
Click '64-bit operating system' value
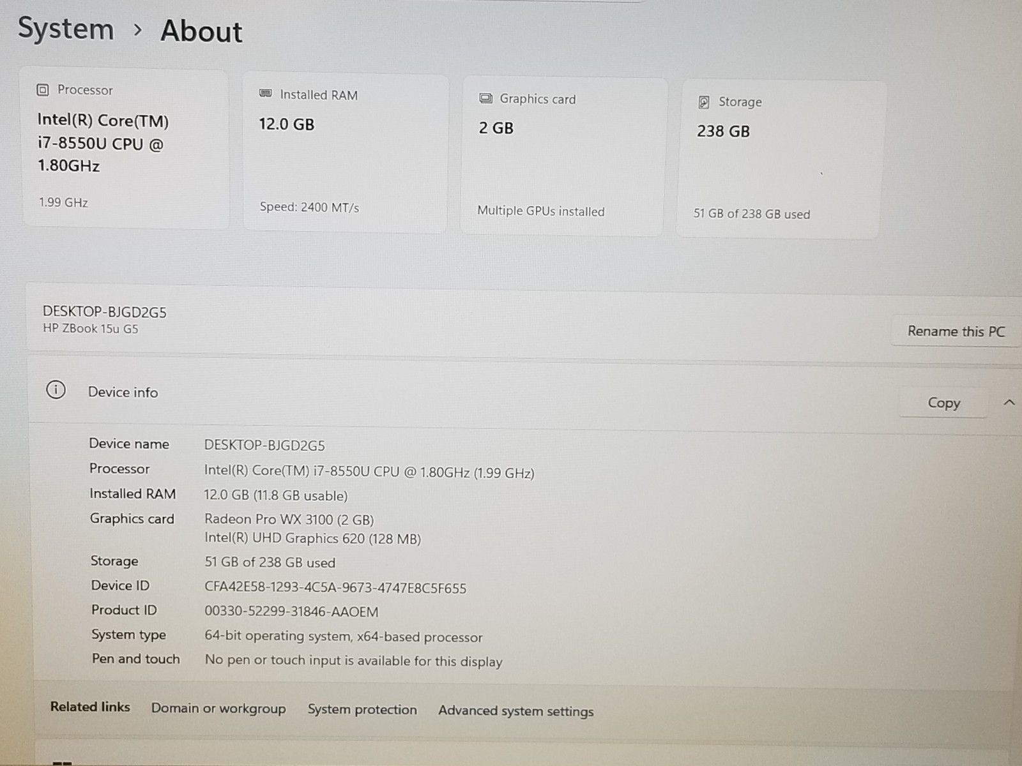[x=343, y=636]
